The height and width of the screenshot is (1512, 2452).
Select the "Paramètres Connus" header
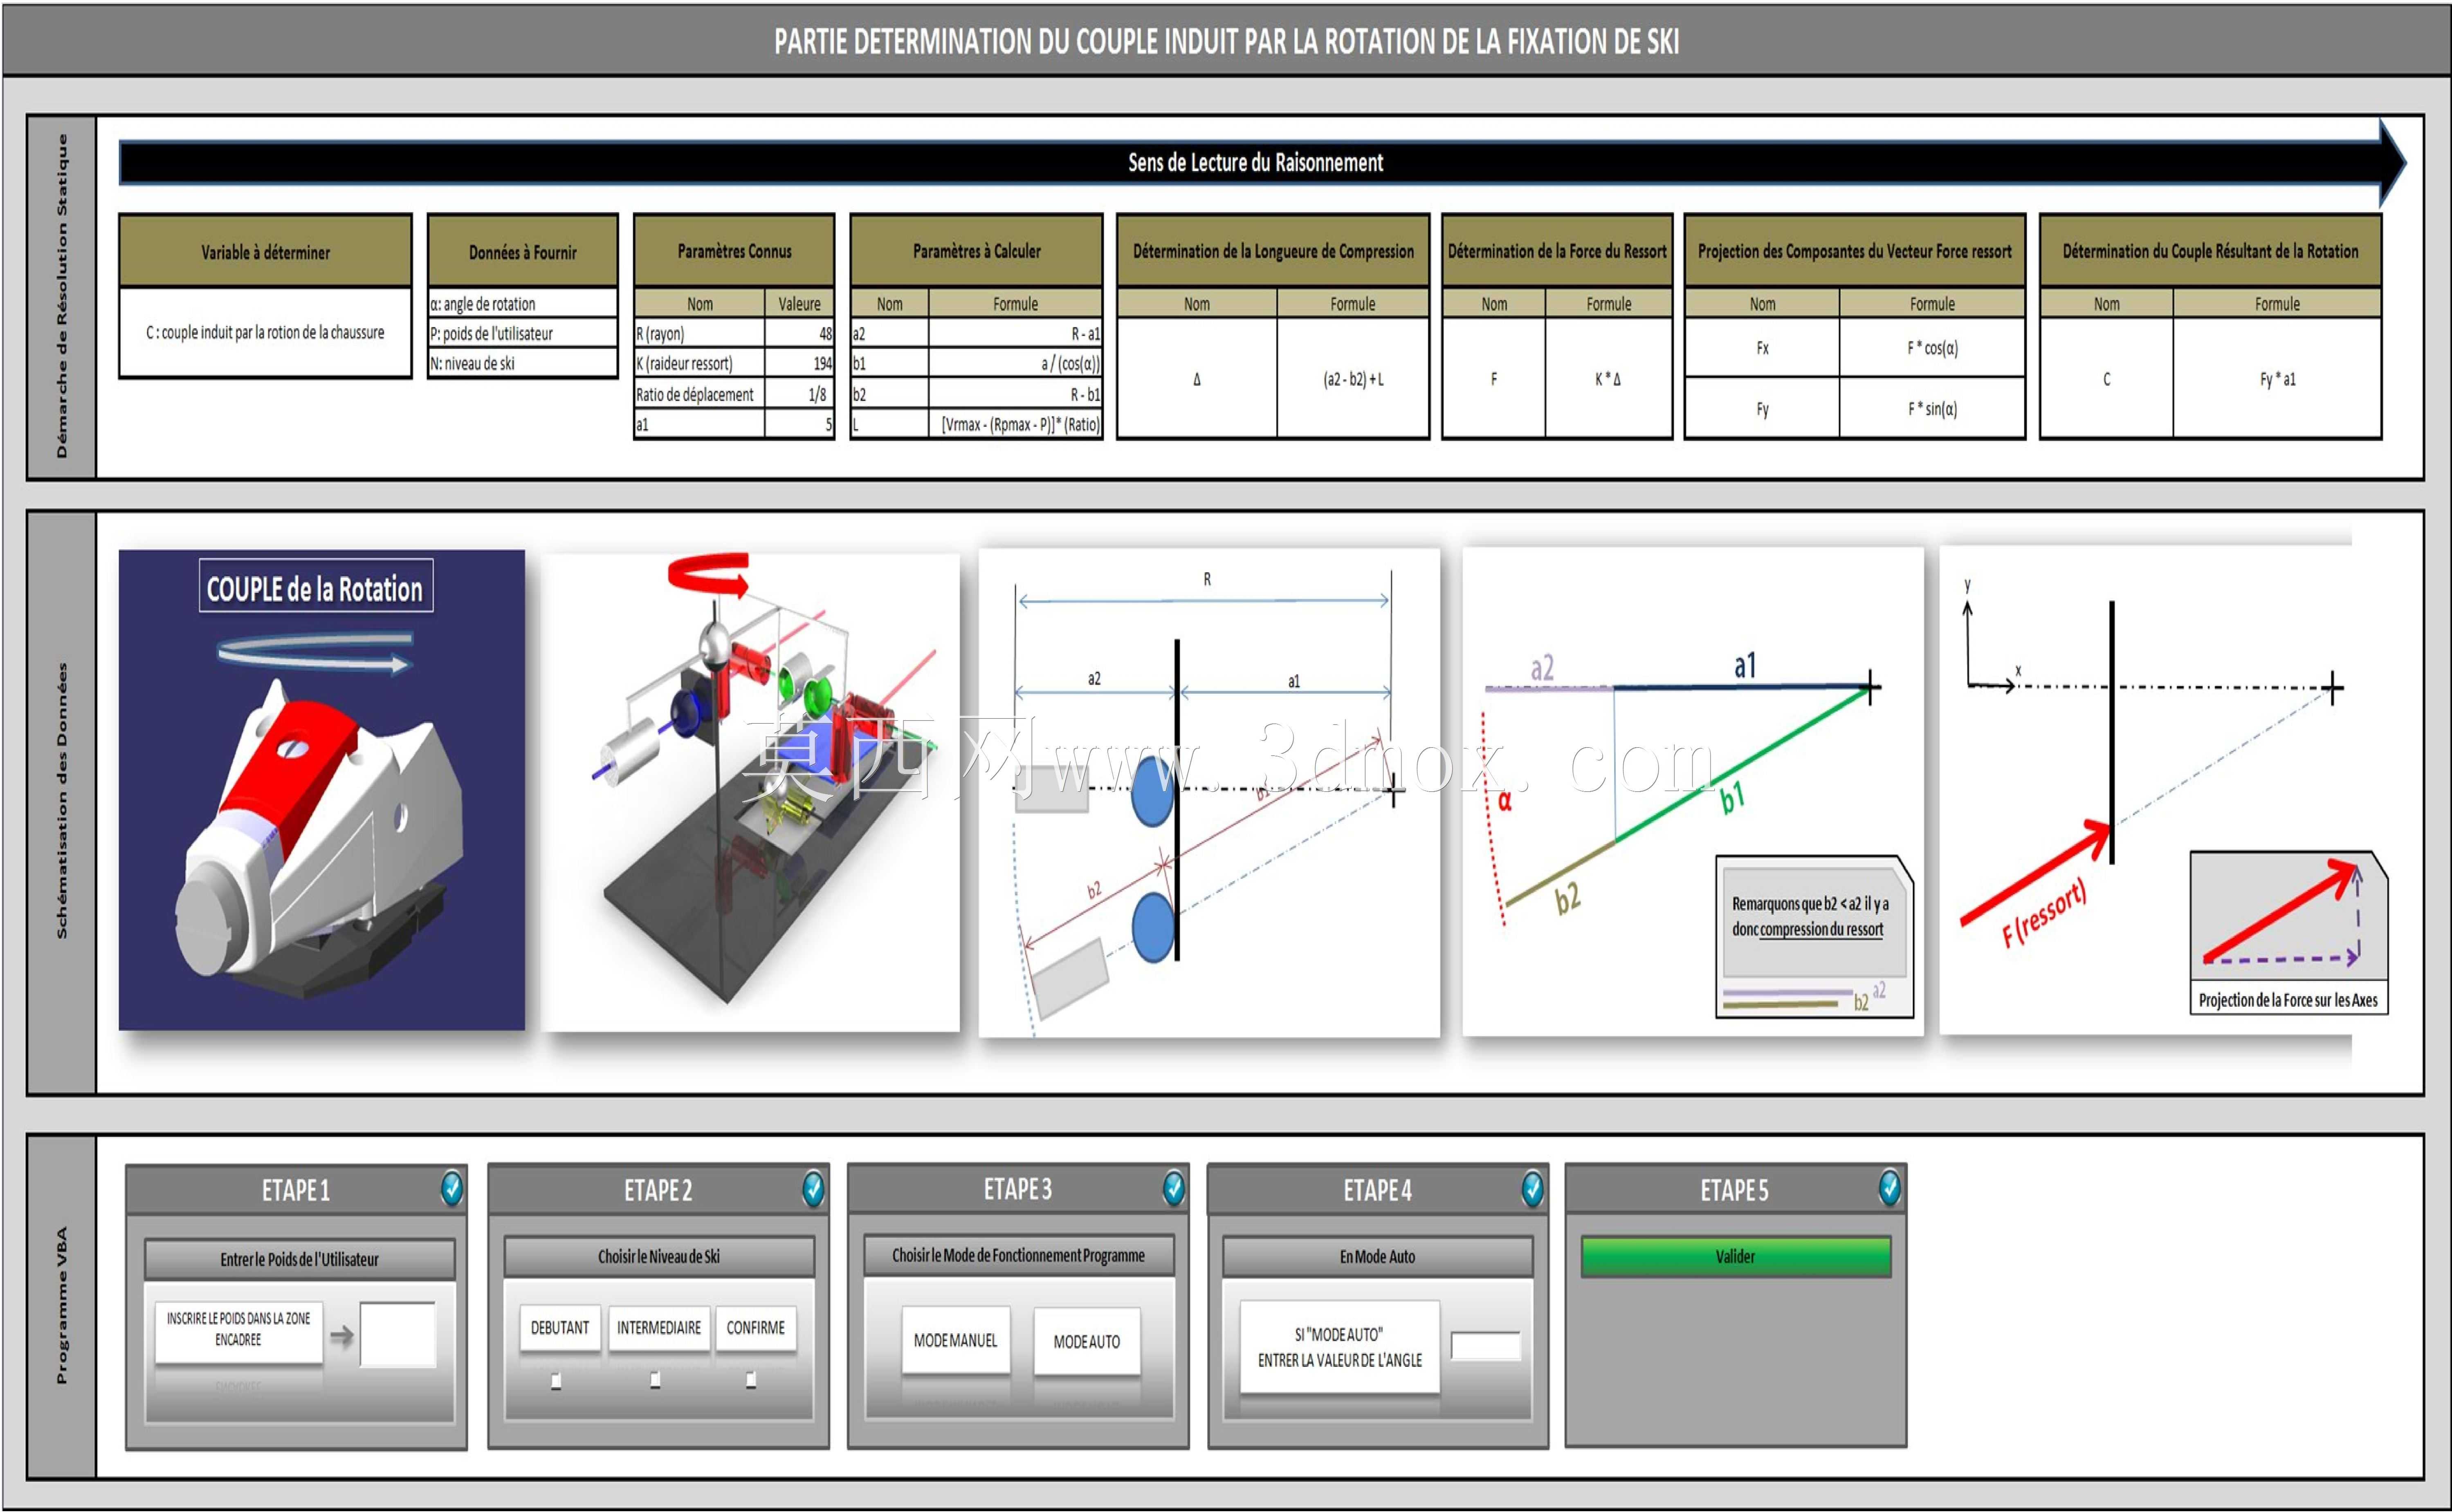[734, 250]
